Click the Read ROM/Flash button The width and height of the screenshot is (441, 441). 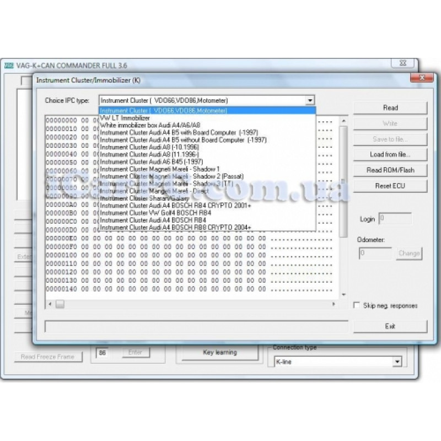click(x=389, y=170)
